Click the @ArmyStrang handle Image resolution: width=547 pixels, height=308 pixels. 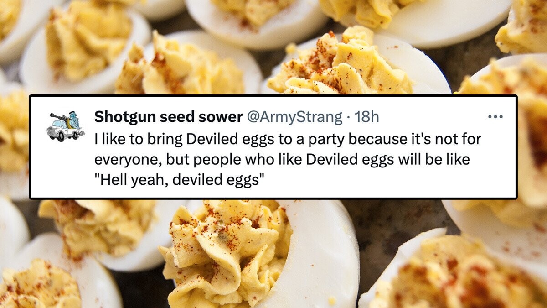point(294,117)
